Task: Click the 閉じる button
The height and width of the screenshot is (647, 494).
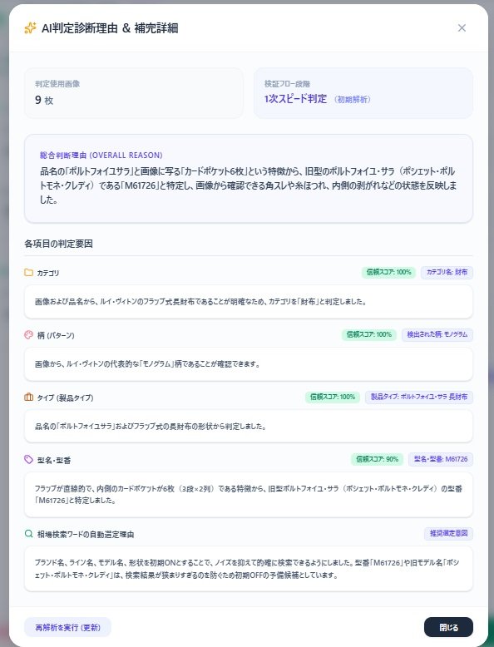Action: (448, 627)
